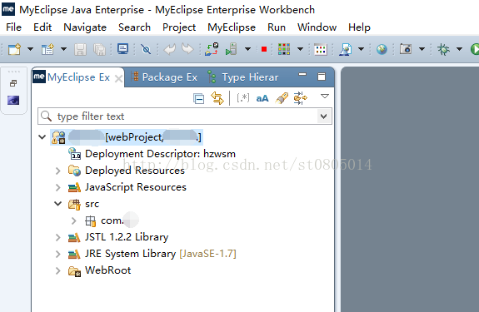Expand the JavaScript Resources node
Viewport: 479px width, 312px height.
click(x=58, y=187)
